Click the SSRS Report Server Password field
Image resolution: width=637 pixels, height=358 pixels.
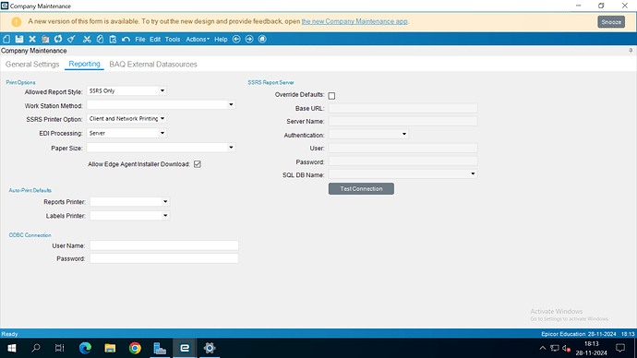(x=403, y=161)
